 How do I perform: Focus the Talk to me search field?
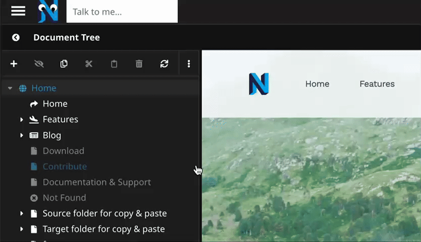click(122, 12)
